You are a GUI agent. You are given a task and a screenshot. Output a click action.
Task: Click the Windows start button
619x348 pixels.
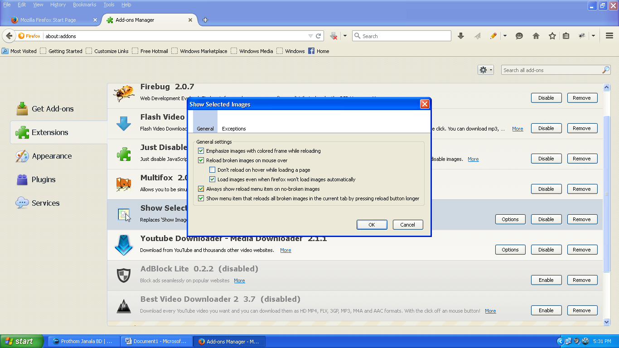[x=22, y=341]
